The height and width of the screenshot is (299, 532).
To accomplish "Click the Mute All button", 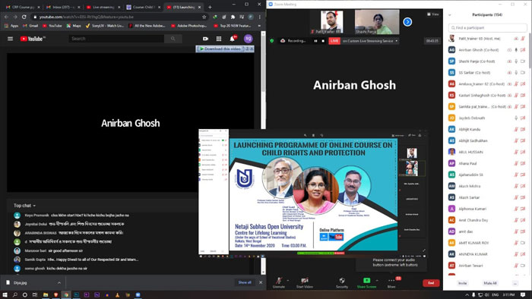I will [490, 283].
